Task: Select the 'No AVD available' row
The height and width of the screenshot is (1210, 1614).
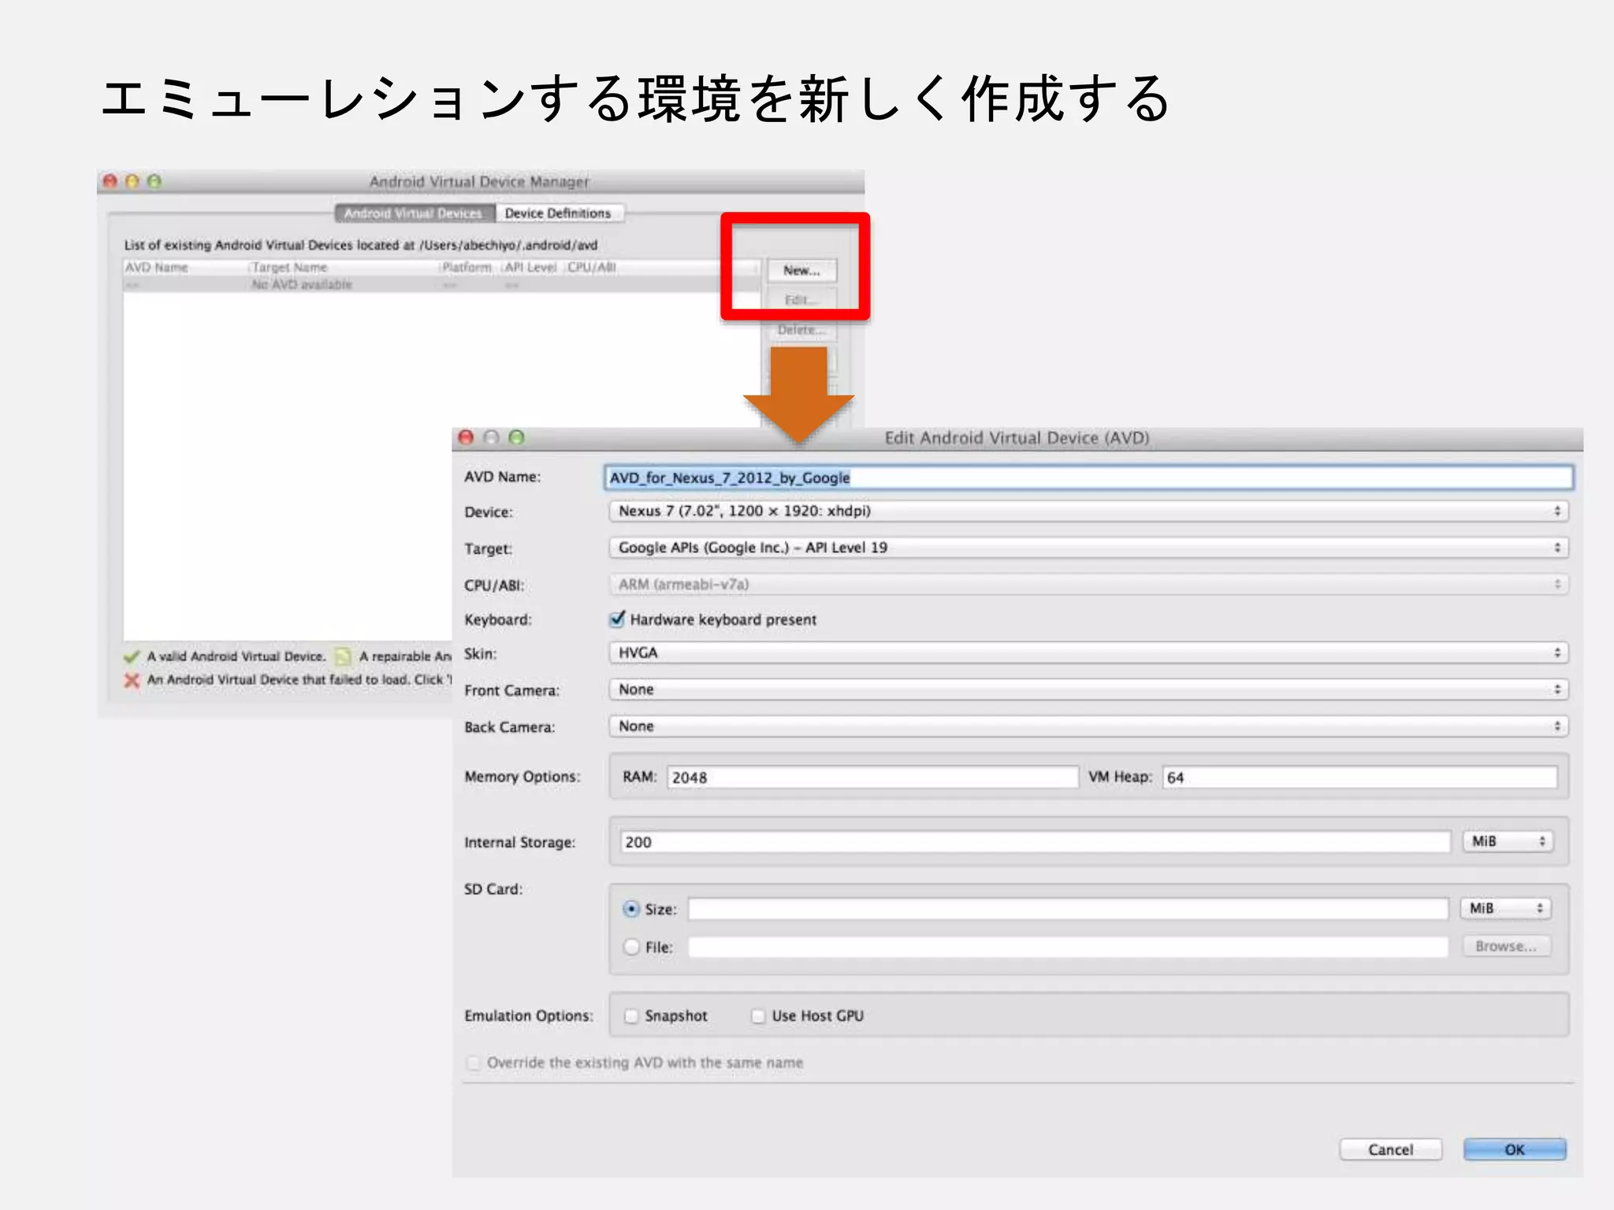Action: pyautogui.click(x=441, y=284)
